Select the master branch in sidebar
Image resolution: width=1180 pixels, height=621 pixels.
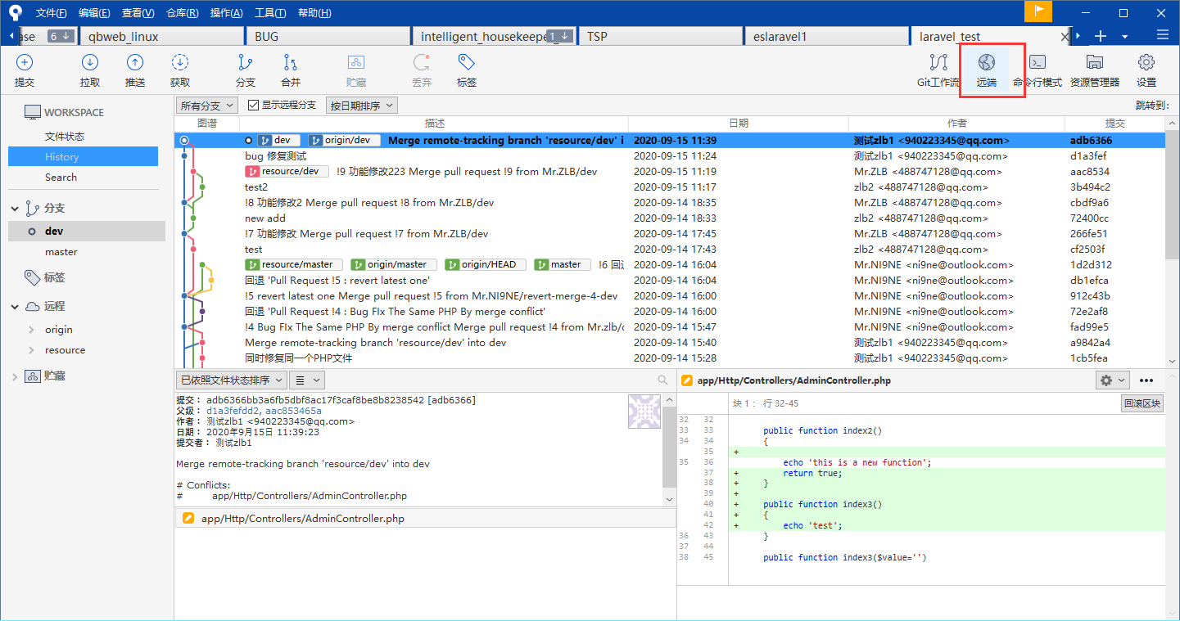tap(61, 252)
